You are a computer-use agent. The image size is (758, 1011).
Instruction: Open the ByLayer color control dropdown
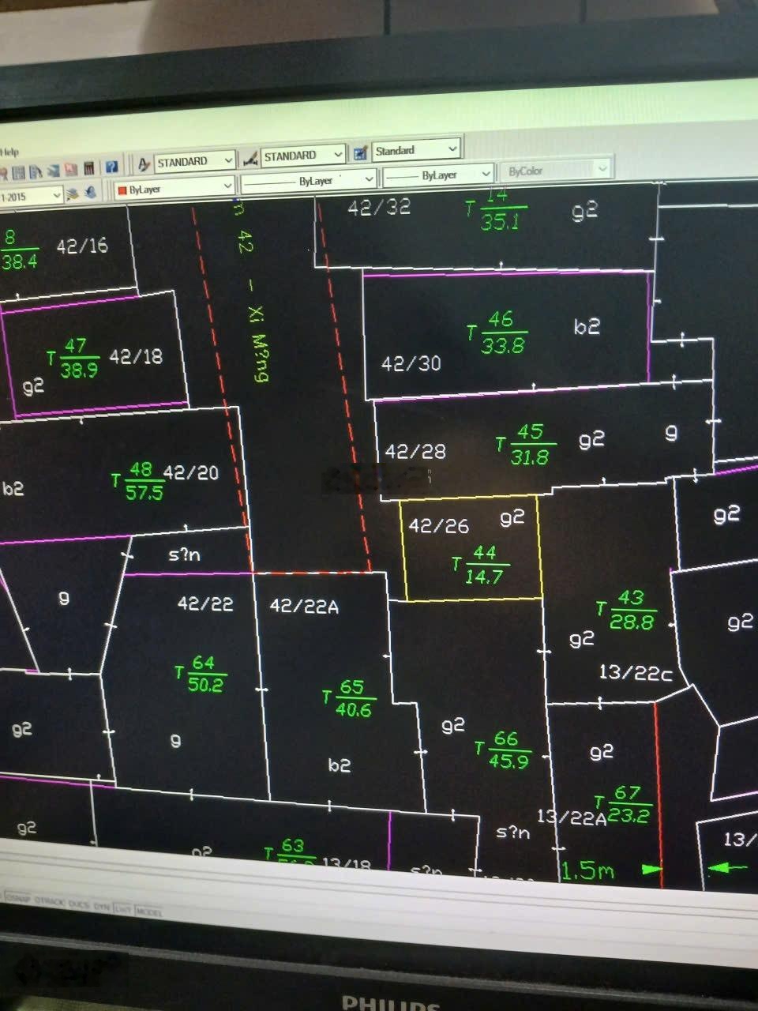(x=227, y=186)
